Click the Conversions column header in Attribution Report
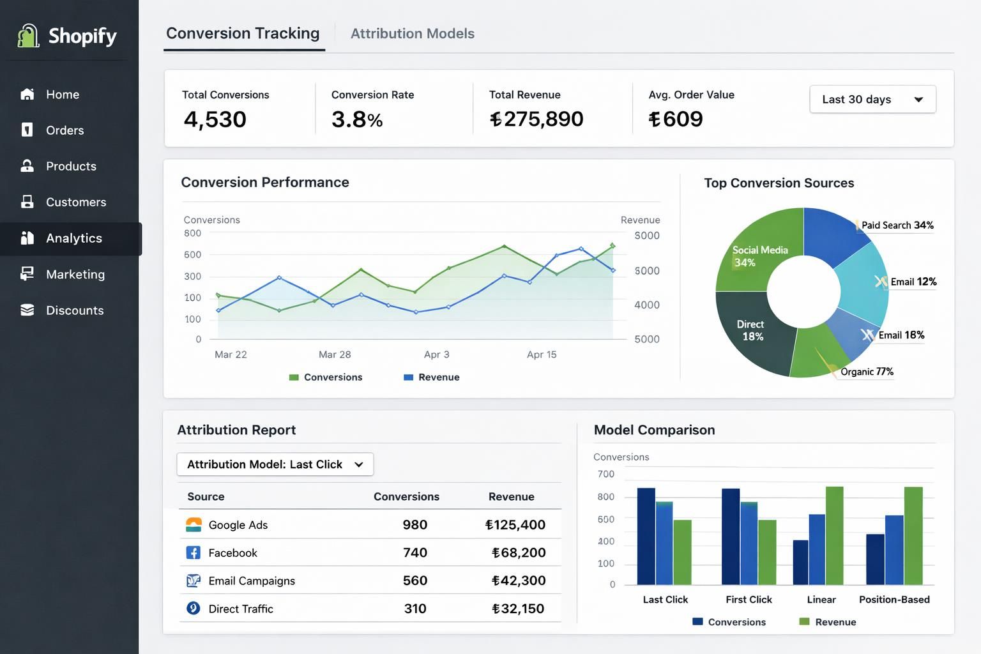981x654 pixels. (x=406, y=496)
